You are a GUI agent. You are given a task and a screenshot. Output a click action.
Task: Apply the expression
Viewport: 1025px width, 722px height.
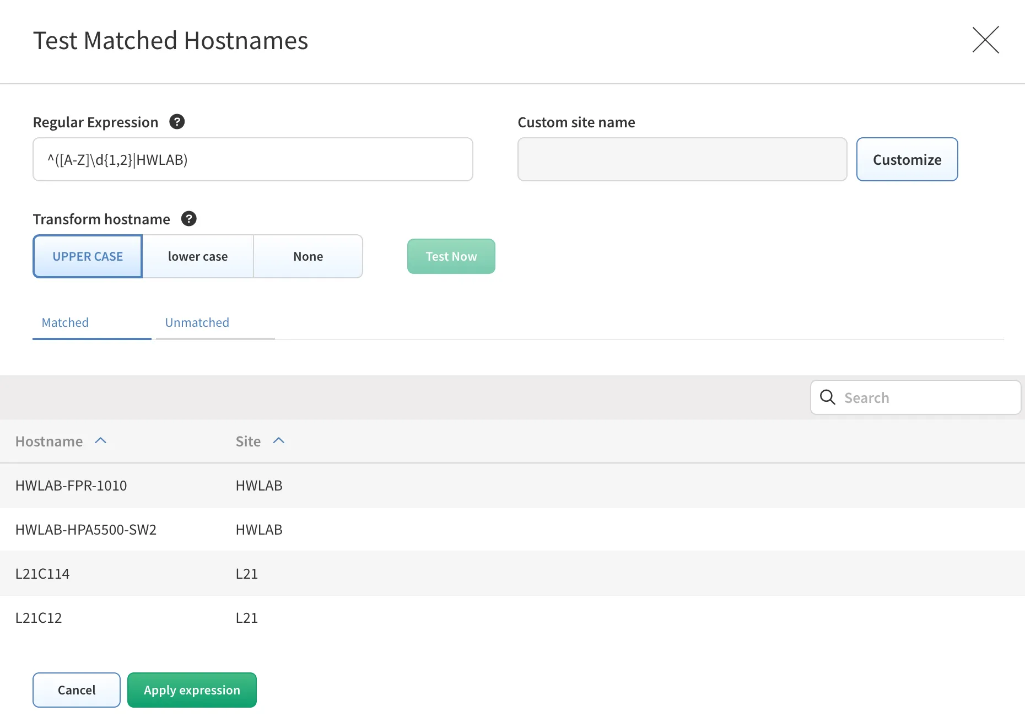(192, 689)
